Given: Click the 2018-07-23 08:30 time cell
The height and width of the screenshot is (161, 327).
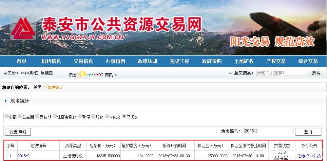Looking at the screenshot, I should [x=174, y=156].
